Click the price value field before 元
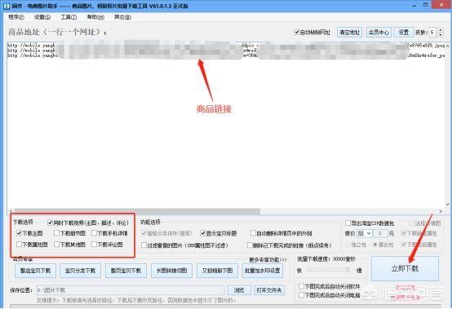Screen dimensions: 452x309 tap(380, 233)
